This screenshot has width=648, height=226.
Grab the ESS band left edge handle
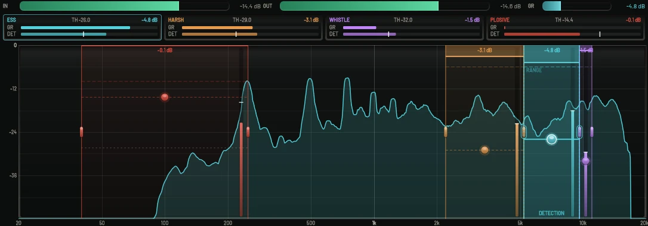tap(524, 131)
